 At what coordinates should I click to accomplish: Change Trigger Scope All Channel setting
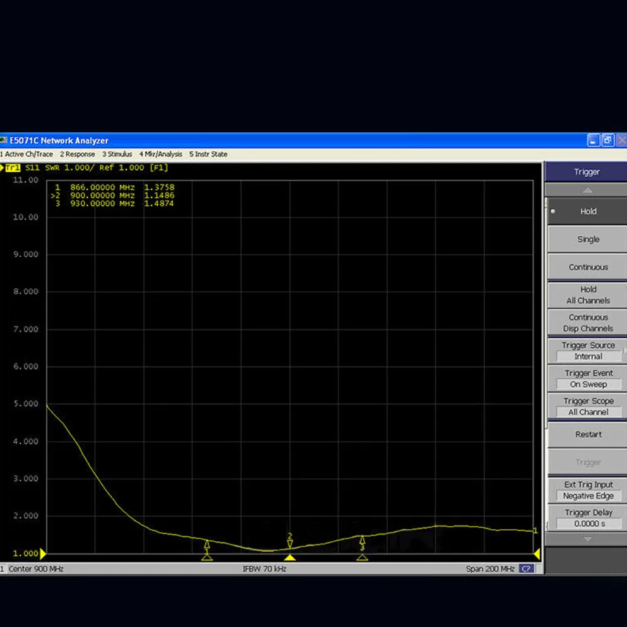point(588,412)
